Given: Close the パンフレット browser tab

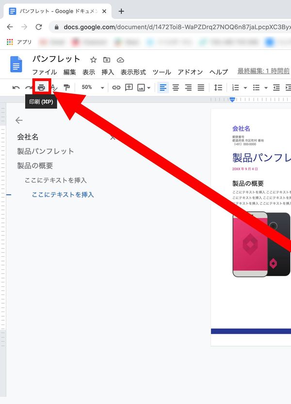Looking at the screenshot, I should click(x=104, y=11).
